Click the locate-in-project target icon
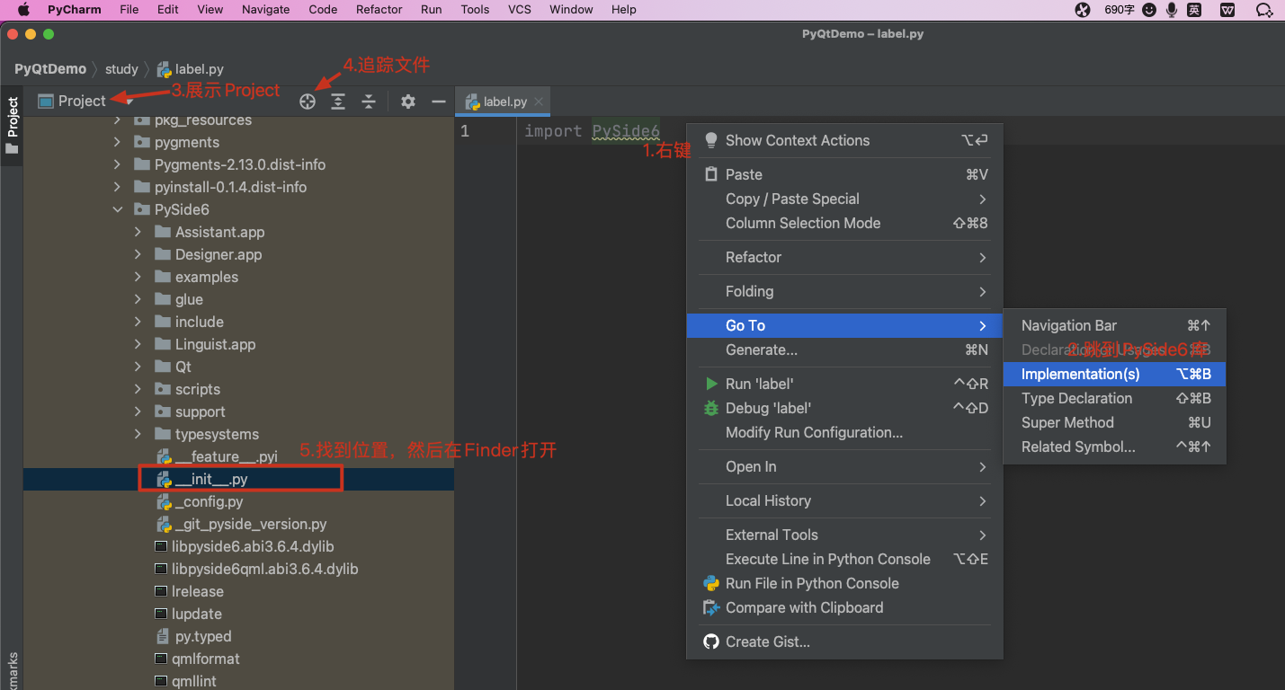The image size is (1285, 690). (308, 102)
